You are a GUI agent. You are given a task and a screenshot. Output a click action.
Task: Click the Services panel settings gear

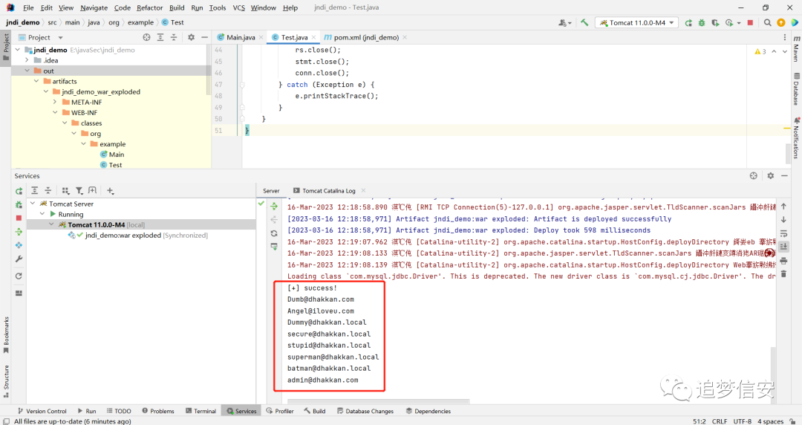tap(770, 175)
